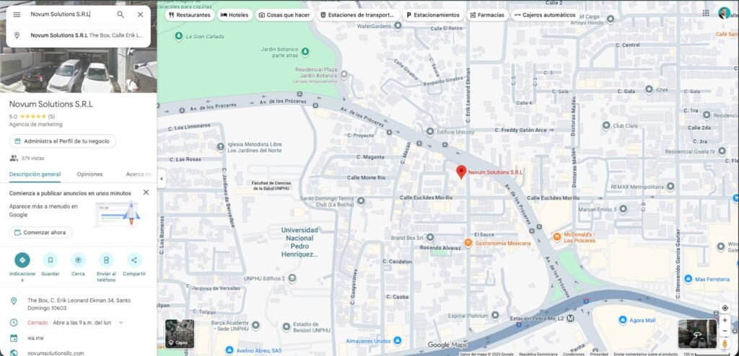The height and width of the screenshot is (356, 739).
Task: Click the Universidad Nacional Pedro Henríquez label
Action: point(299,242)
